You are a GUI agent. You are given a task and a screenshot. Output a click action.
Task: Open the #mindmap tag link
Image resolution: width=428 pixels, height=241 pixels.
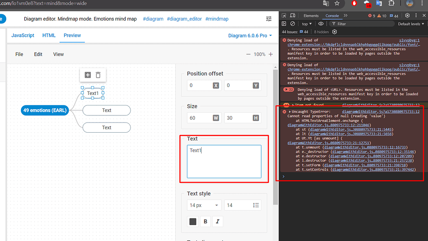click(217, 19)
